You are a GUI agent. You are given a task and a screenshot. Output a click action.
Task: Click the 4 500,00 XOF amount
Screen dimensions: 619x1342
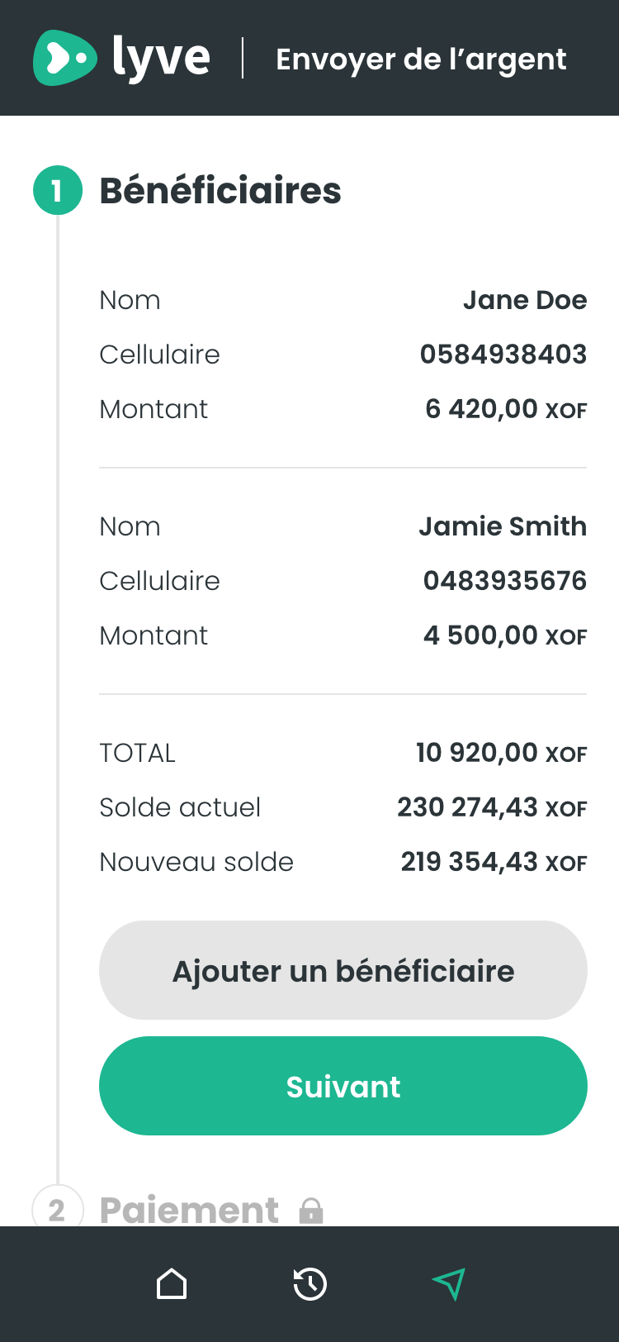point(504,635)
